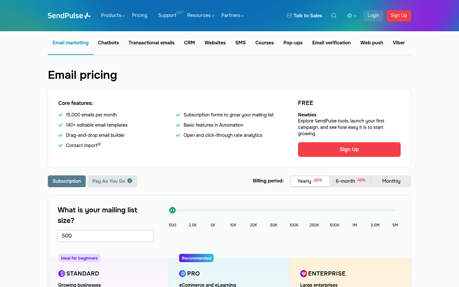Choose Yearly billing period
Viewport: 459px width, 287px height.
(310, 181)
